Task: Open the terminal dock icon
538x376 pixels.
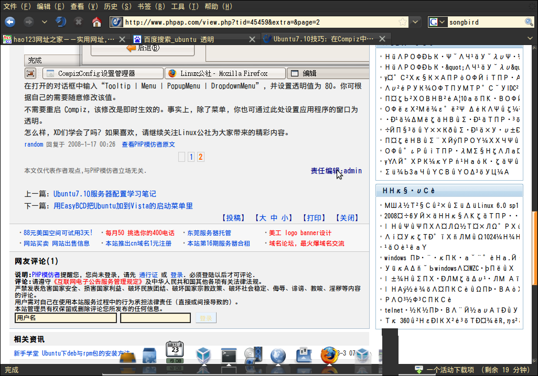Action: click(x=229, y=356)
